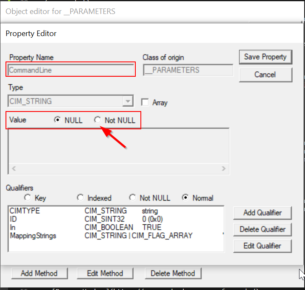This screenshot has height=290, width=305.
Task: Select the Key qualifier radio button
Action: click(x=28, y=198)
